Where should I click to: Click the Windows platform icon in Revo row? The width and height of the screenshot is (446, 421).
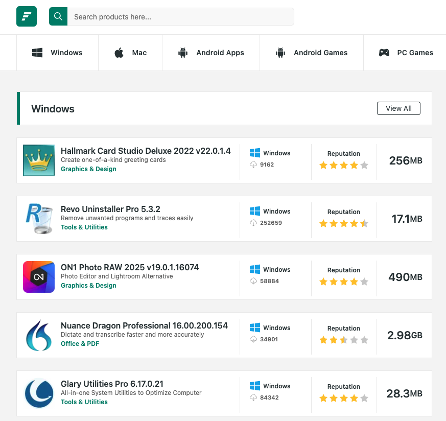point(254,211)
